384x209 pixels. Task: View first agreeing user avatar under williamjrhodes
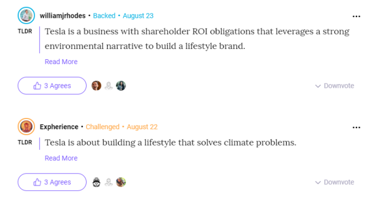click(96, 86)
